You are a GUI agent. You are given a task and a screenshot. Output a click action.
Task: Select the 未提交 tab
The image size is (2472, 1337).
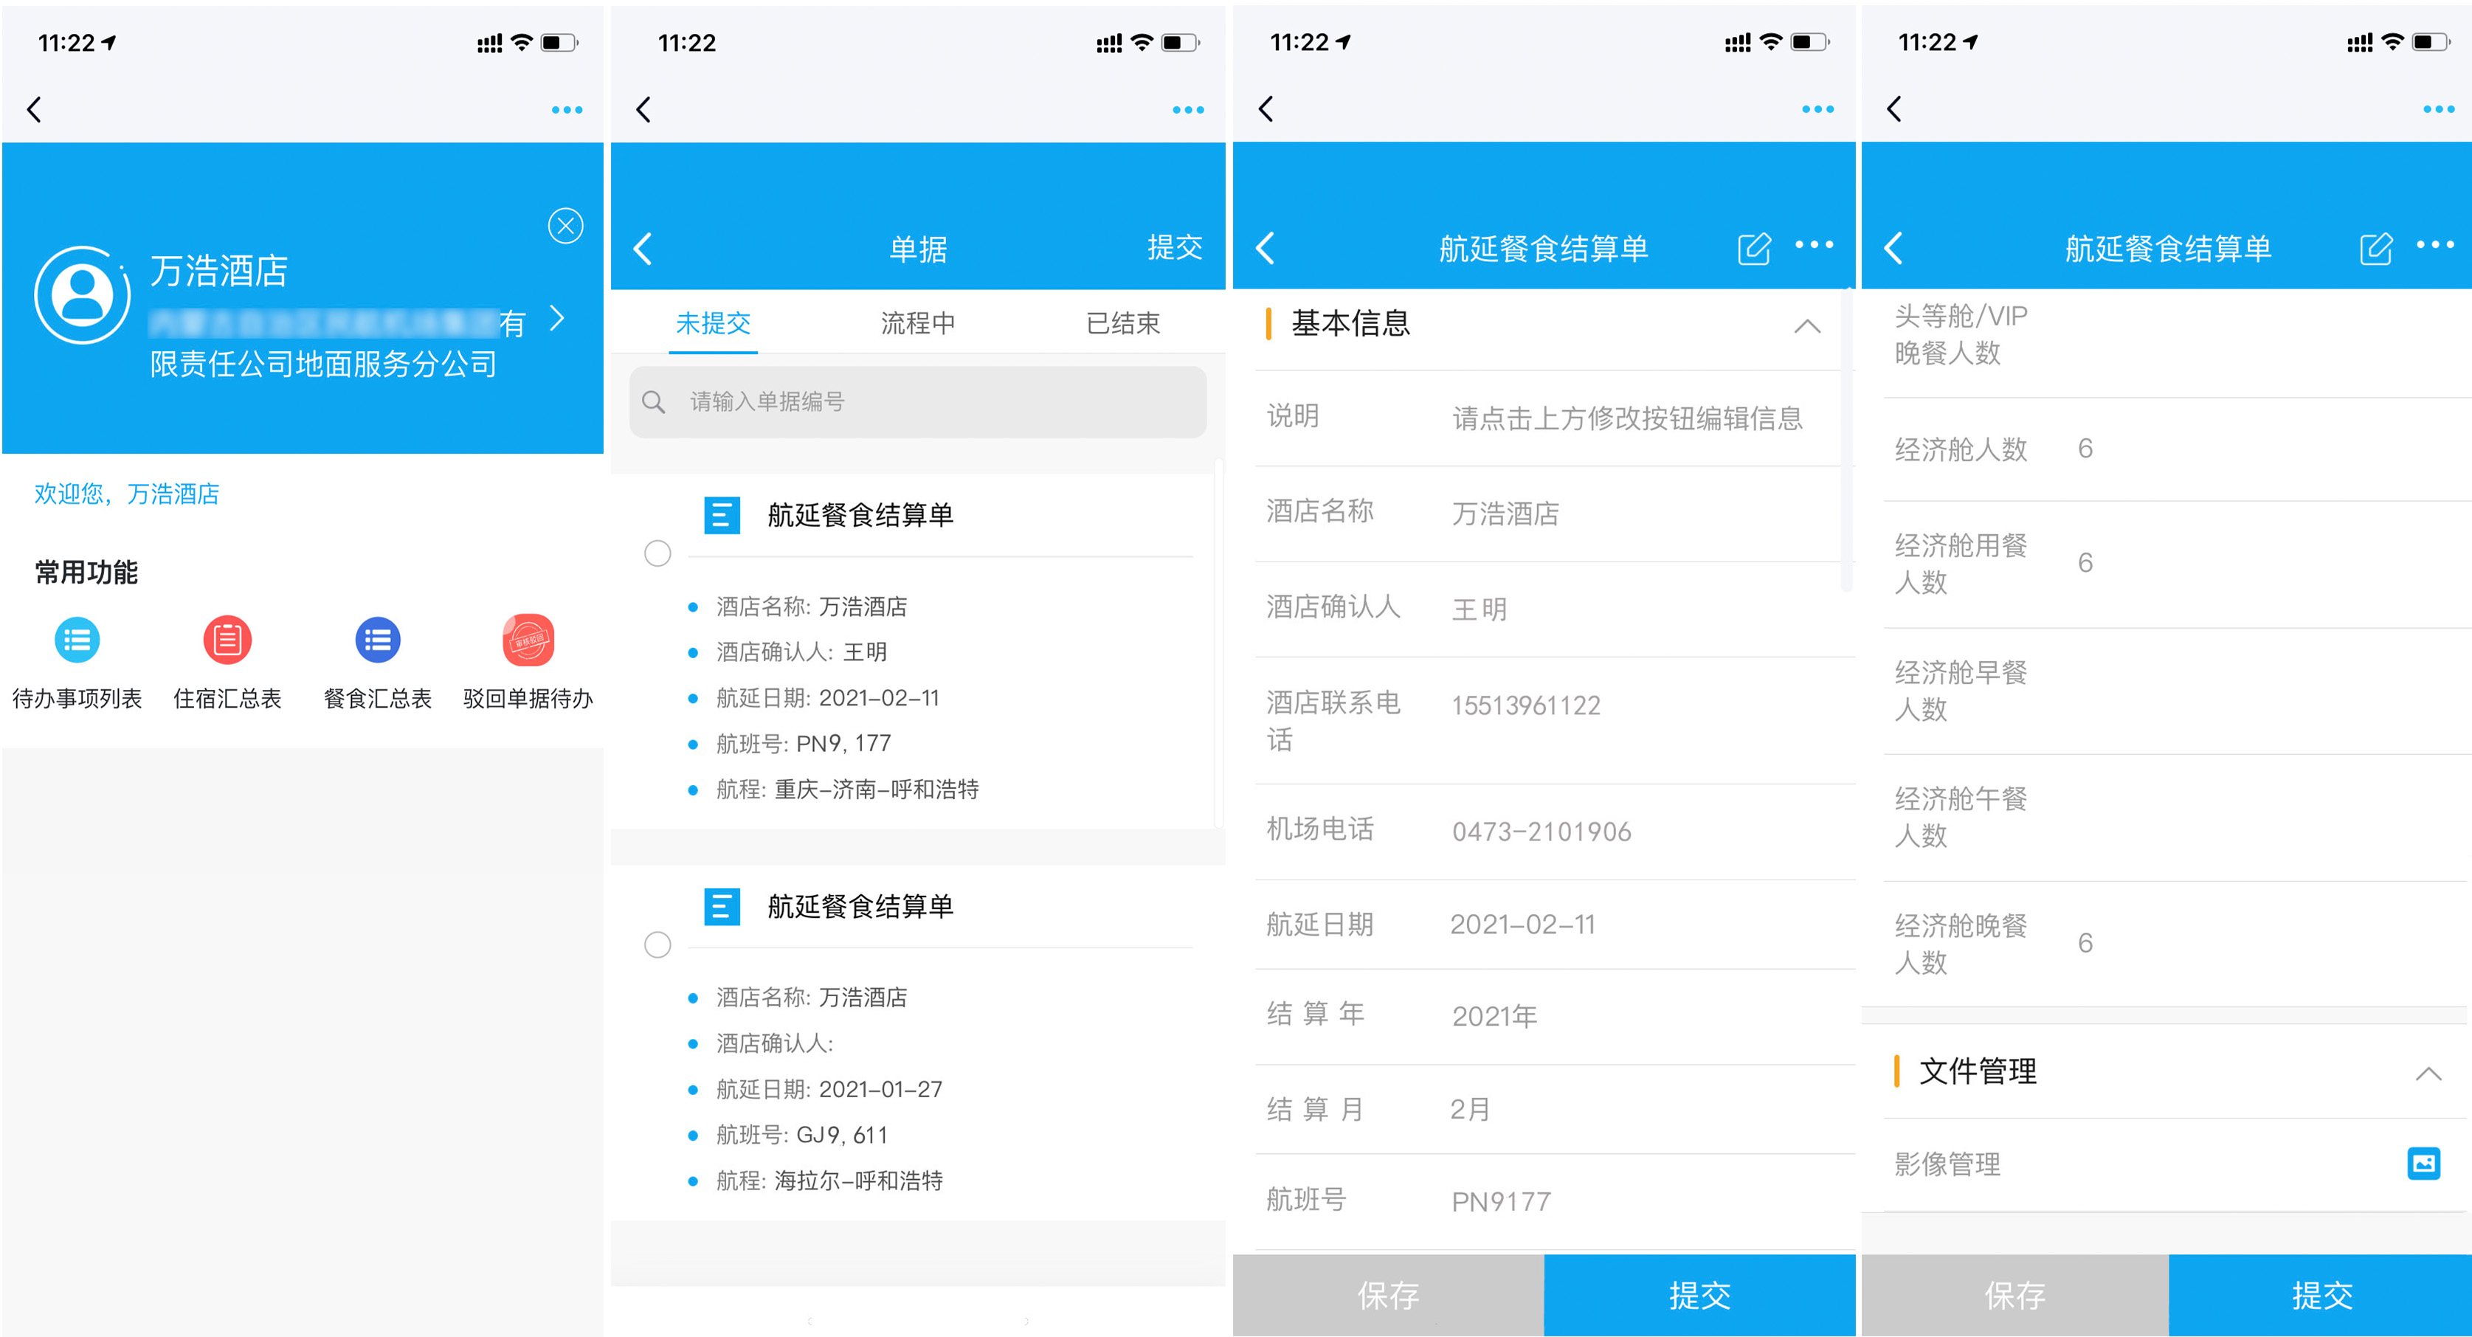713,323
